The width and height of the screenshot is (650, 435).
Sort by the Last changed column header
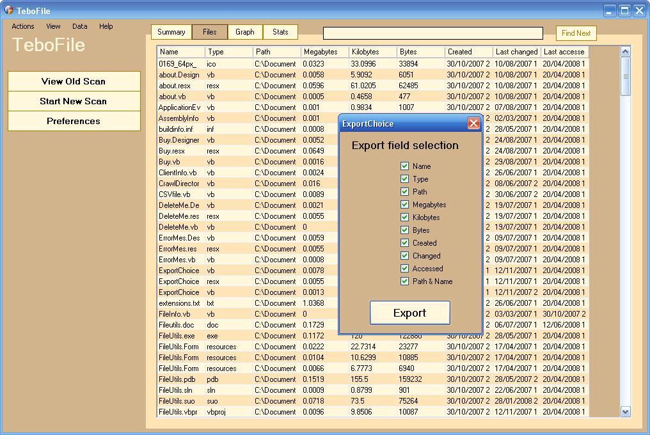click(x=518, y=52)
